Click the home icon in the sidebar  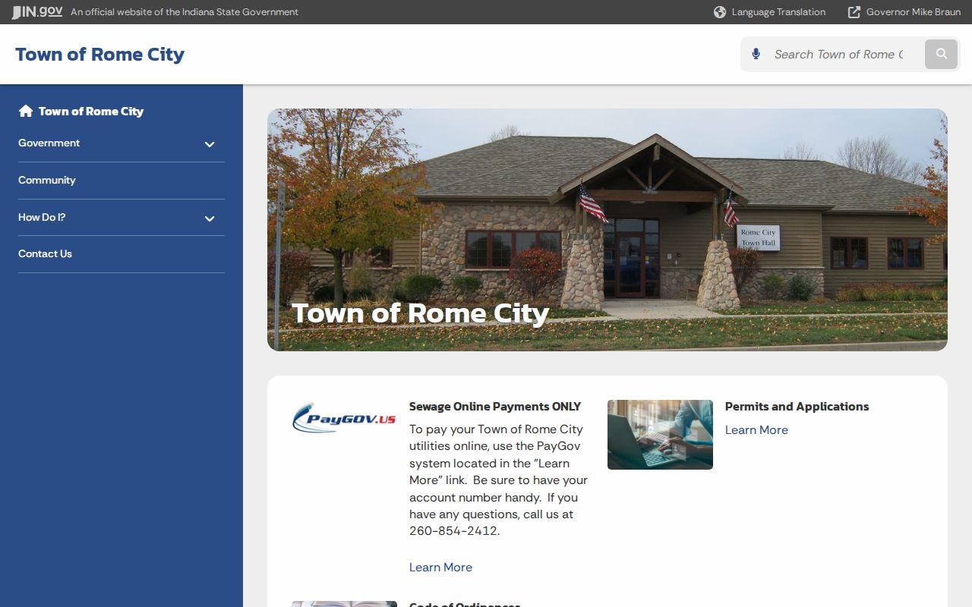pos(26,111)
